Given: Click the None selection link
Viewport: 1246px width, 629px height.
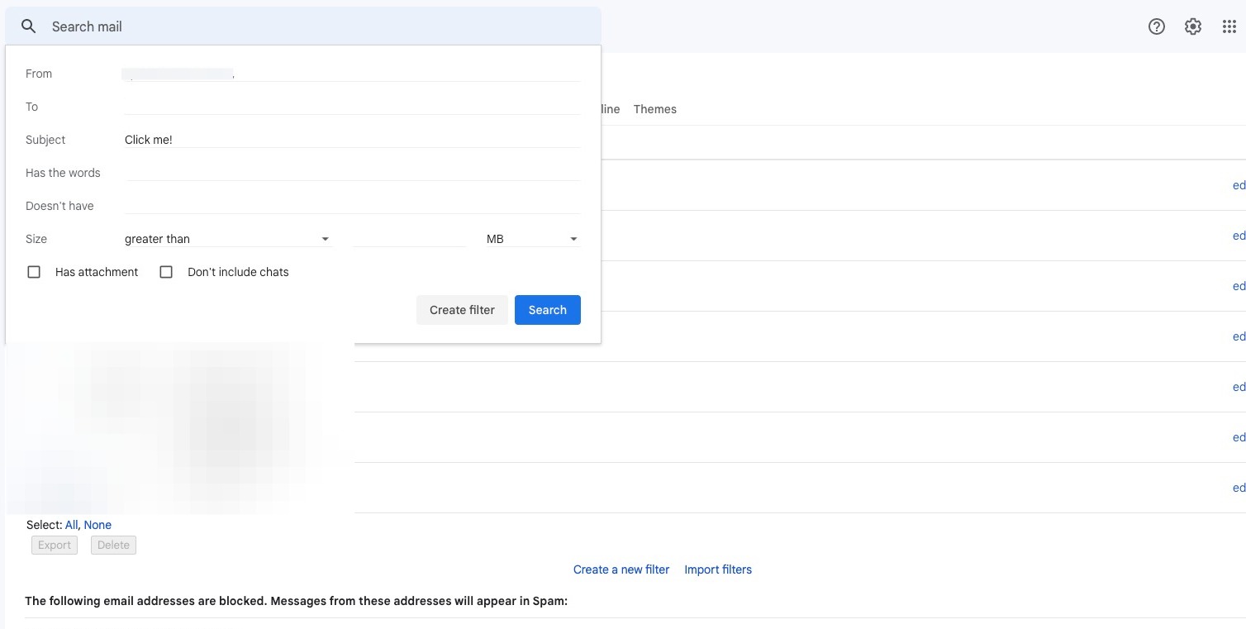Looking at the screenshot, I should coord(97,525).
